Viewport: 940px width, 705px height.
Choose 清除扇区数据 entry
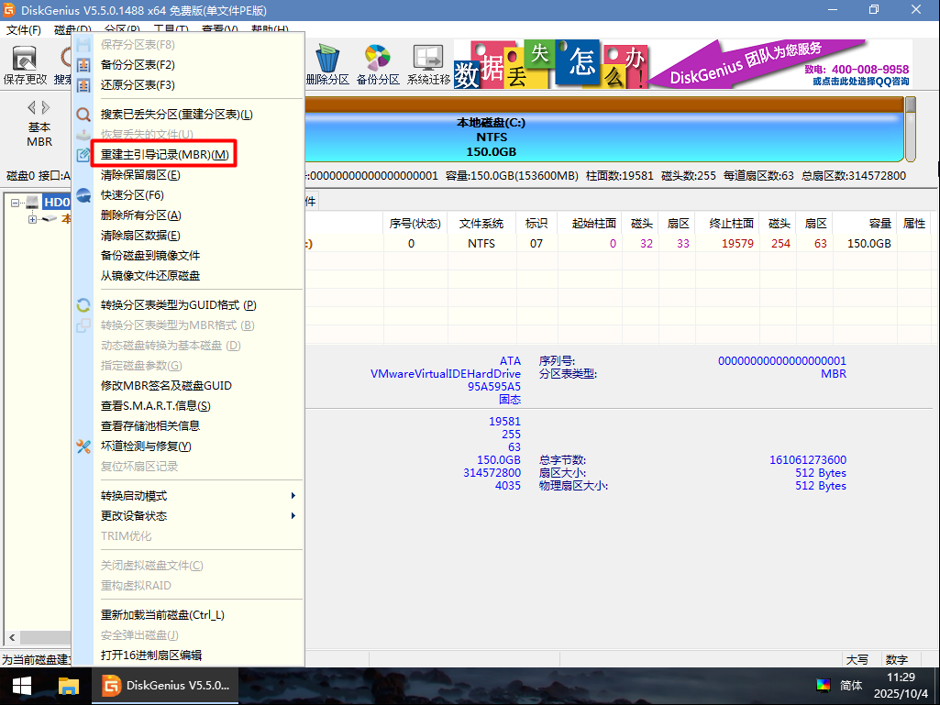pyautogui.click(x=140, y=236)
